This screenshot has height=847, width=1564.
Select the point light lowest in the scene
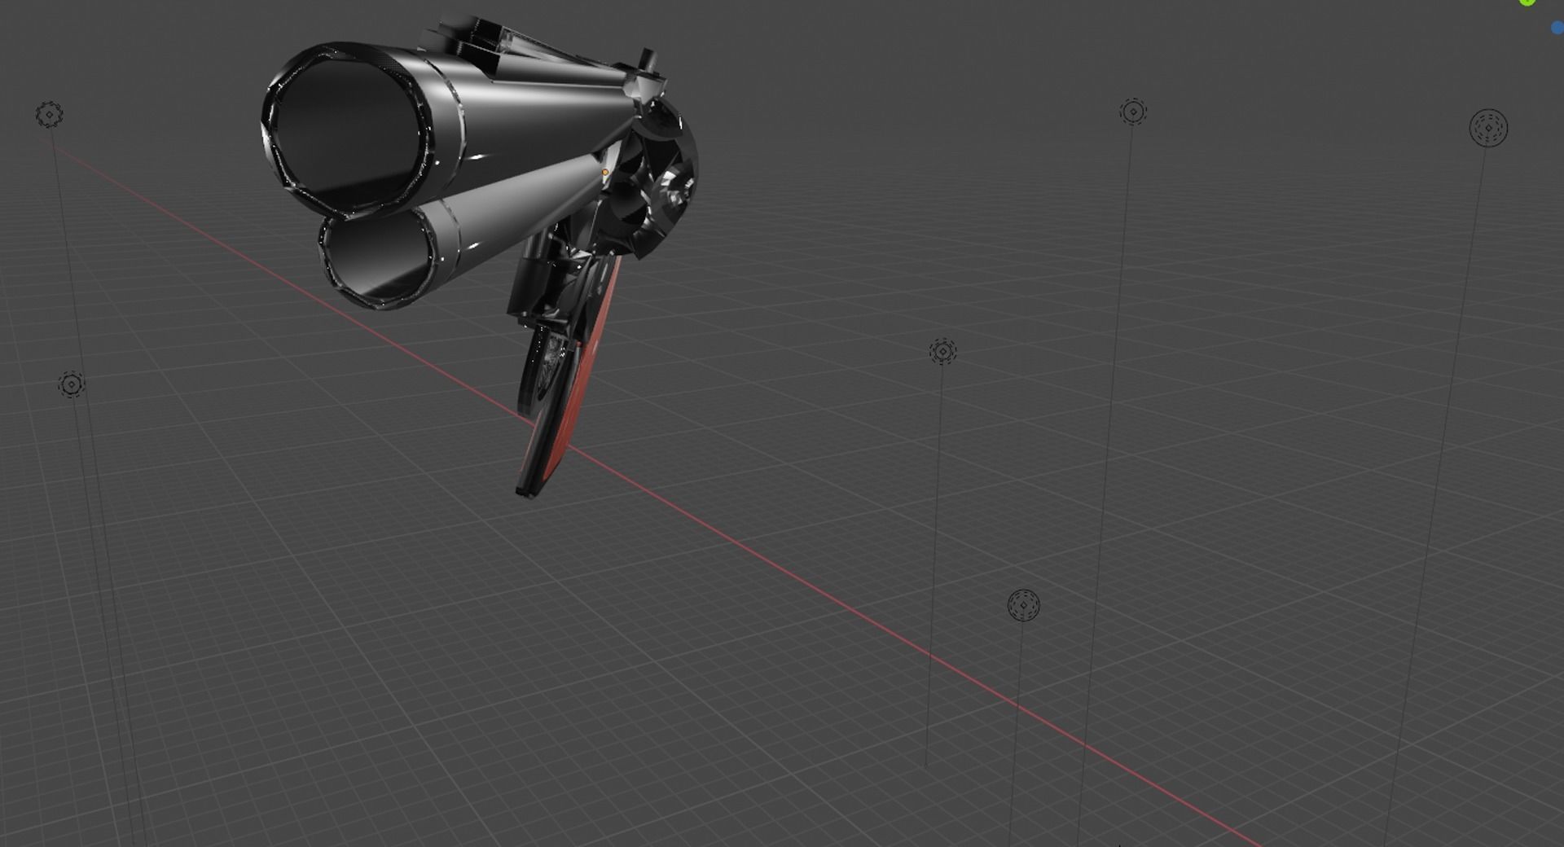[1024, 605]
